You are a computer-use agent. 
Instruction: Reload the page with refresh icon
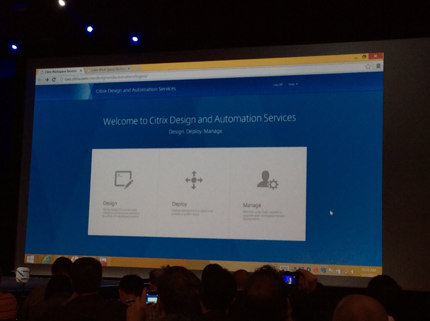coord(54,79)
